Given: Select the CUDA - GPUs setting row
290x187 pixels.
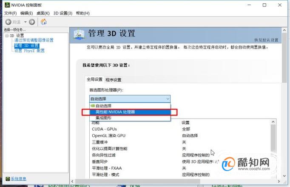Looking at the screenshot, I should (x=181, y=129).
